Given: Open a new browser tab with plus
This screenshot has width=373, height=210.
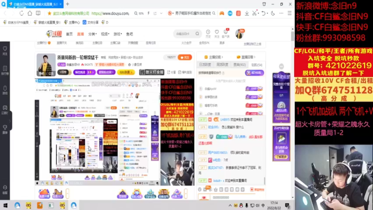Looking at the screenshot, I should click(x=68, y=4).
